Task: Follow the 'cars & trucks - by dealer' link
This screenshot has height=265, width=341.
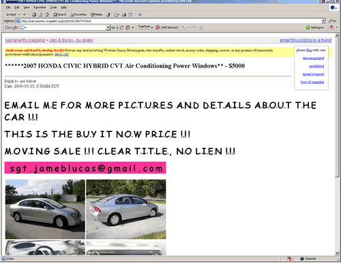Action: pyautogui.click(x=71, y=40)
